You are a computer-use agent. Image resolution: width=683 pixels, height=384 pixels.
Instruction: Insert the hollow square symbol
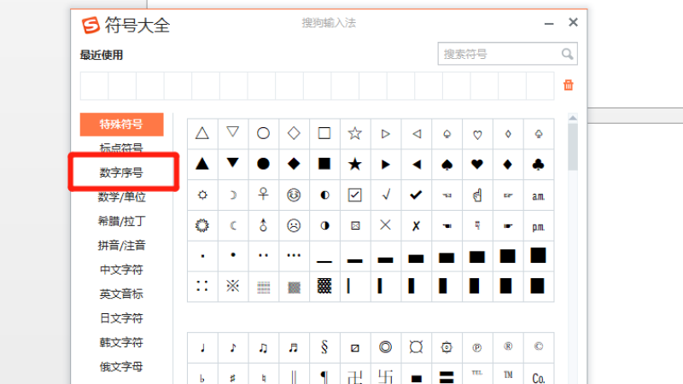coord(324,134)
